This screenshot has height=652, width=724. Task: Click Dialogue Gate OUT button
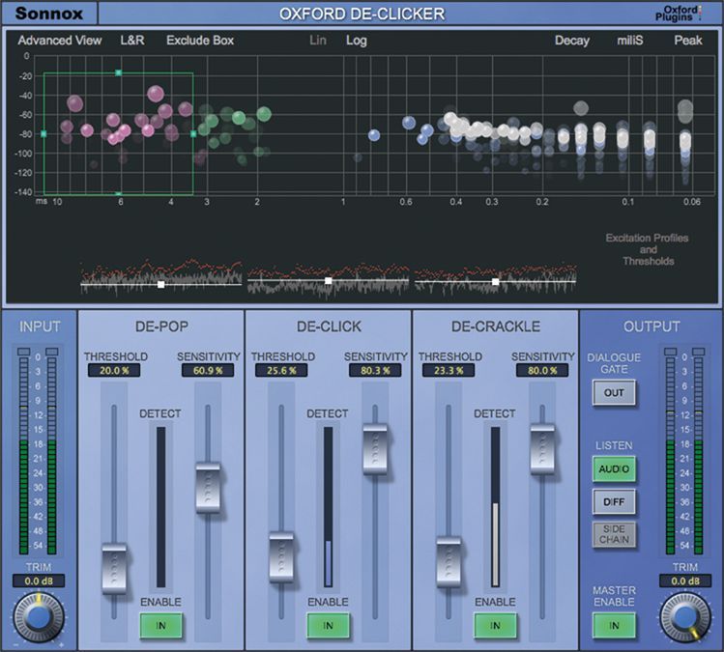tap(614, 392)
